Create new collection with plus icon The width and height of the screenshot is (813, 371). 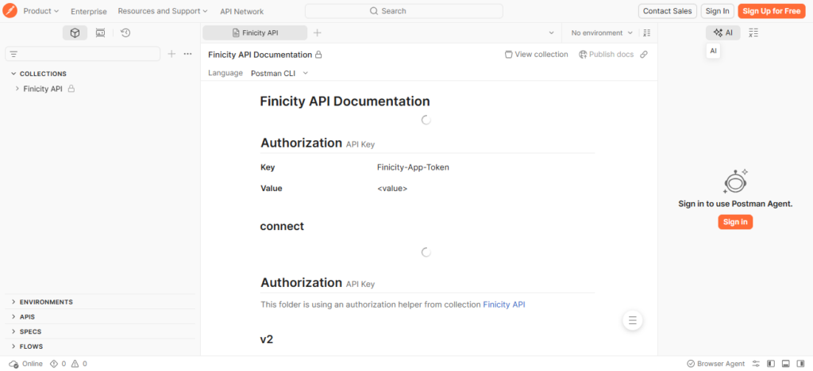pyautogui.click(x=171, y=54)
